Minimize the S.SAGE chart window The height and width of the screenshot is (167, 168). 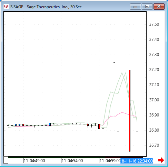coord(136,7)
